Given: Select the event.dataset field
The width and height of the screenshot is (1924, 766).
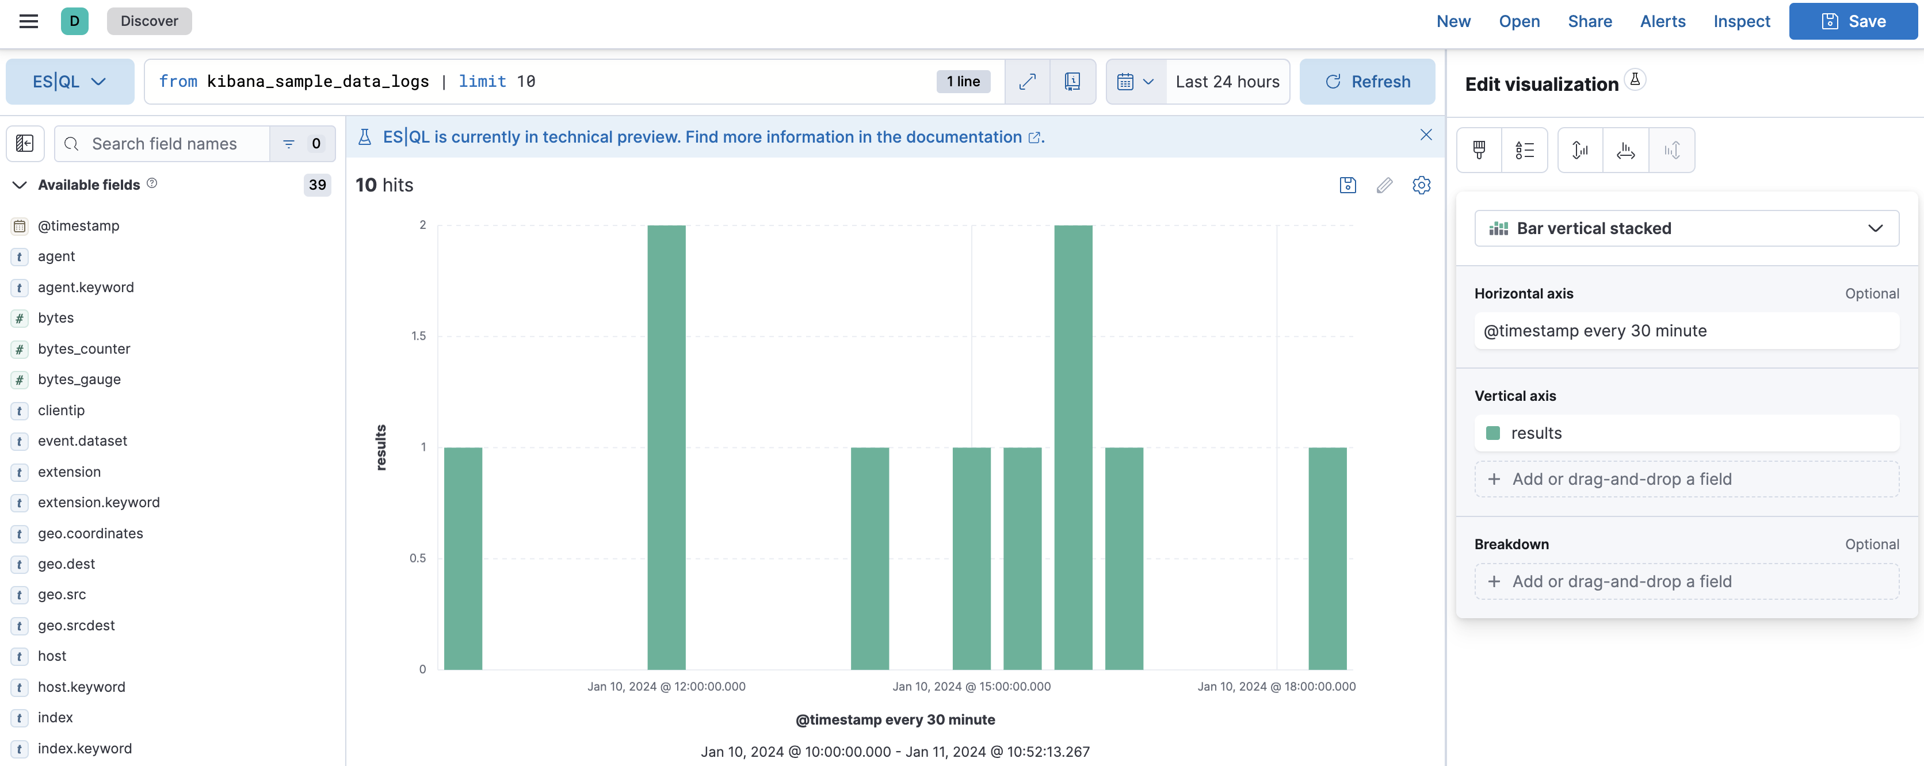Looking at the screenshot, I should coord(83,441).
